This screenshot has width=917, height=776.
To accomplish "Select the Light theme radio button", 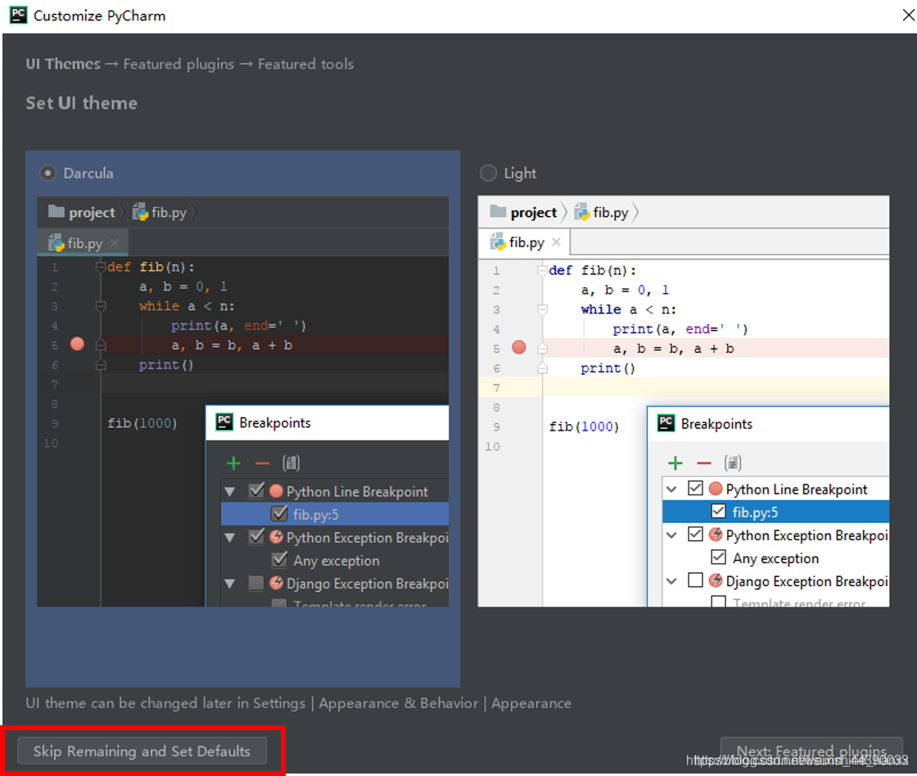I will (488, 173).
